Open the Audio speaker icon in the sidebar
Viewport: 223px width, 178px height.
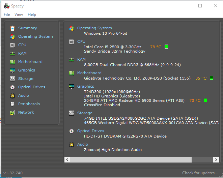point(12,95)
